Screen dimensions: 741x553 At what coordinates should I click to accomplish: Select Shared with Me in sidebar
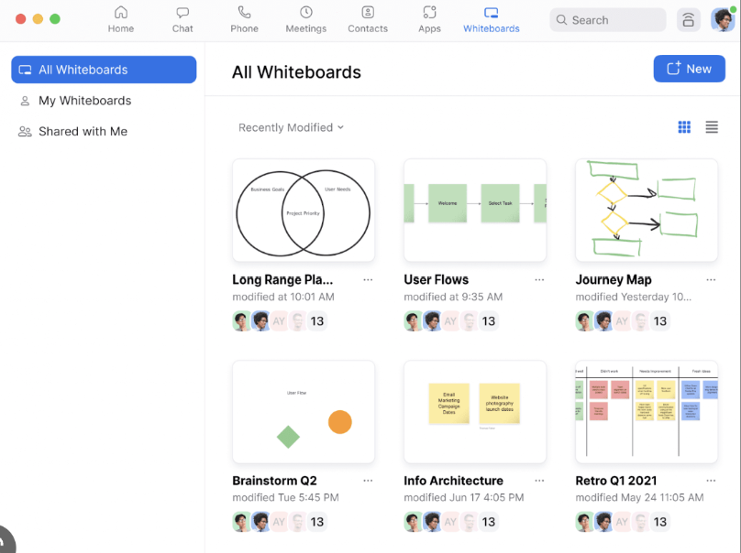coord(83,132)
